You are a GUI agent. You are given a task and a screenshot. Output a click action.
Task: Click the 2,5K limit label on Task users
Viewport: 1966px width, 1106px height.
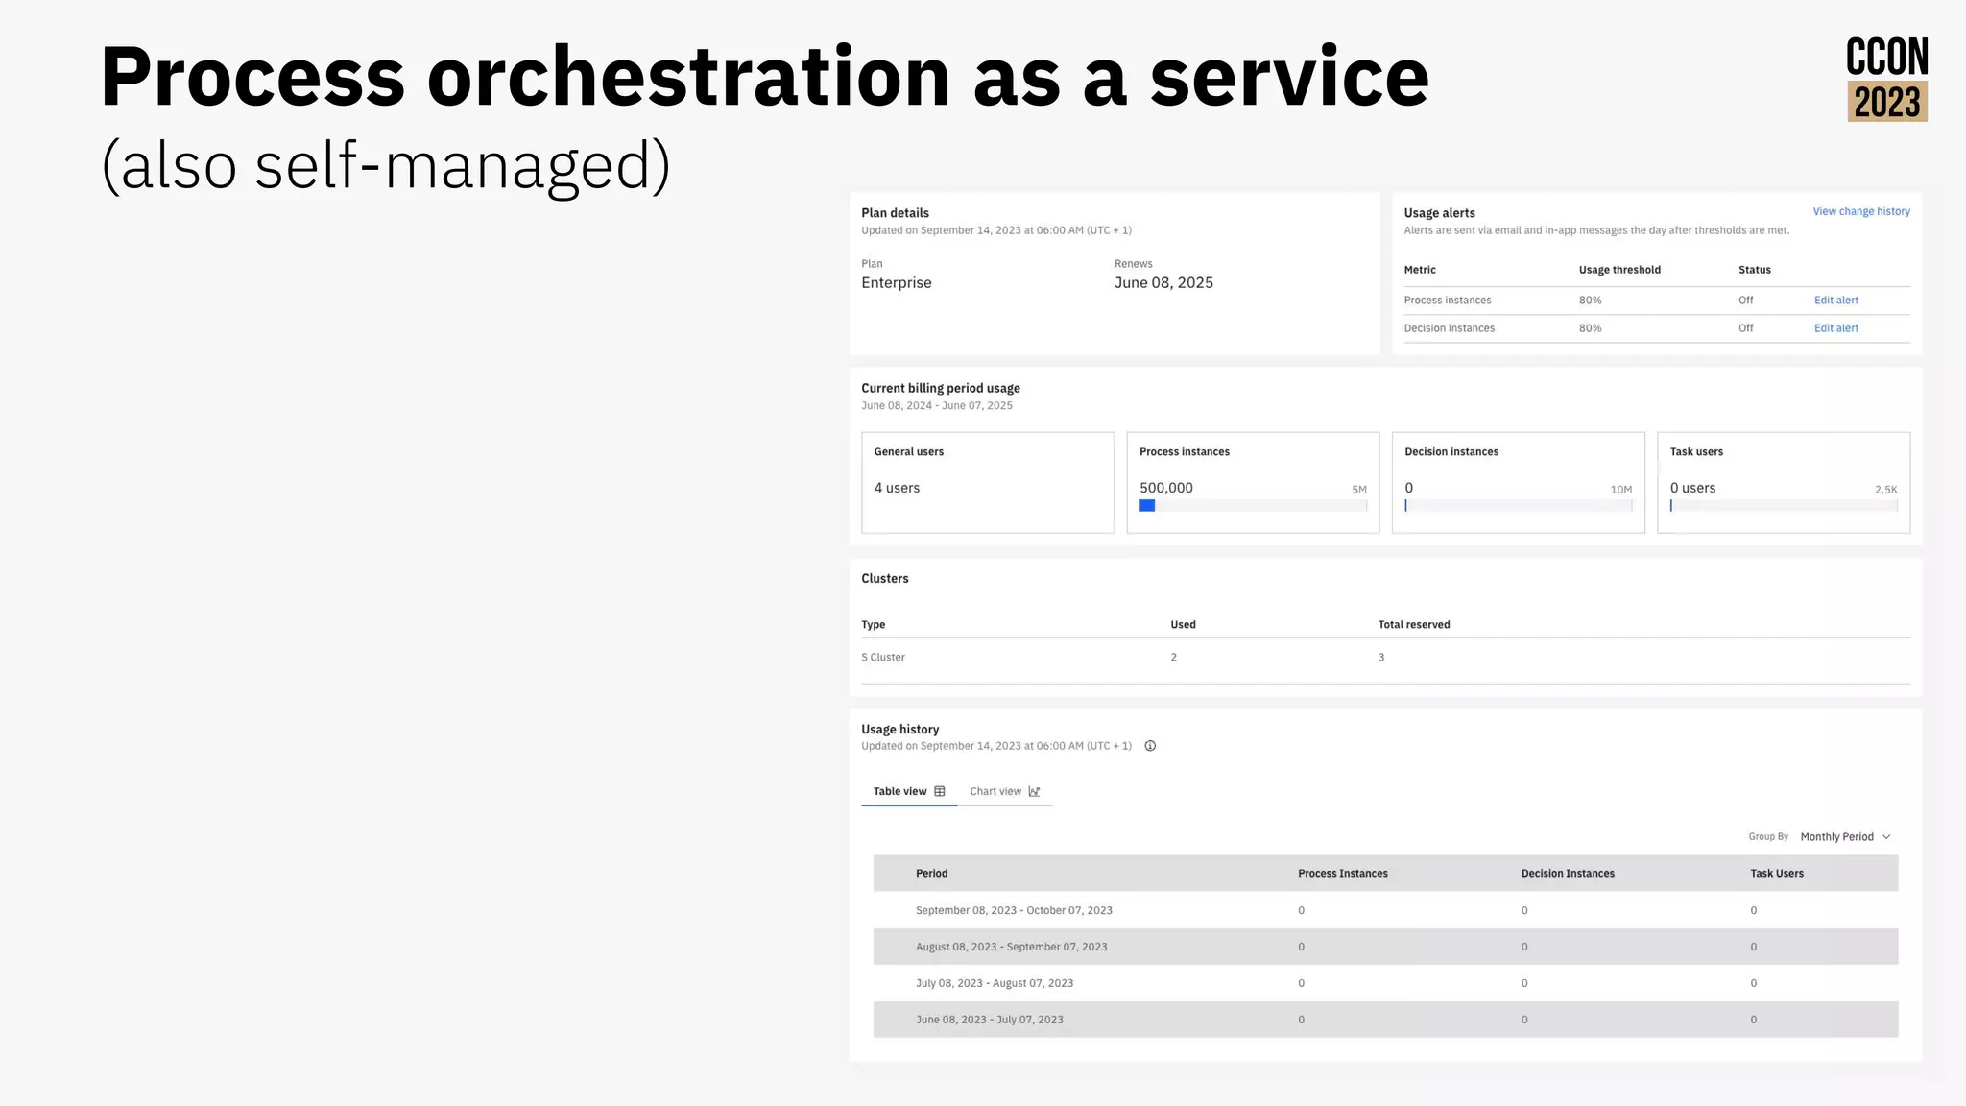1886,490
